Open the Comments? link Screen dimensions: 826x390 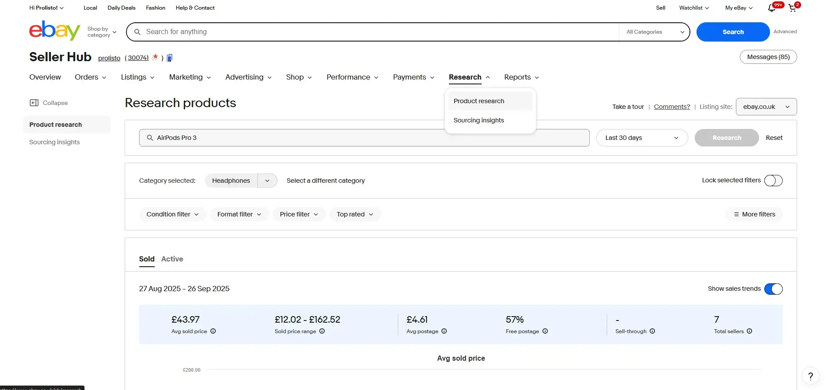[672, 107]
